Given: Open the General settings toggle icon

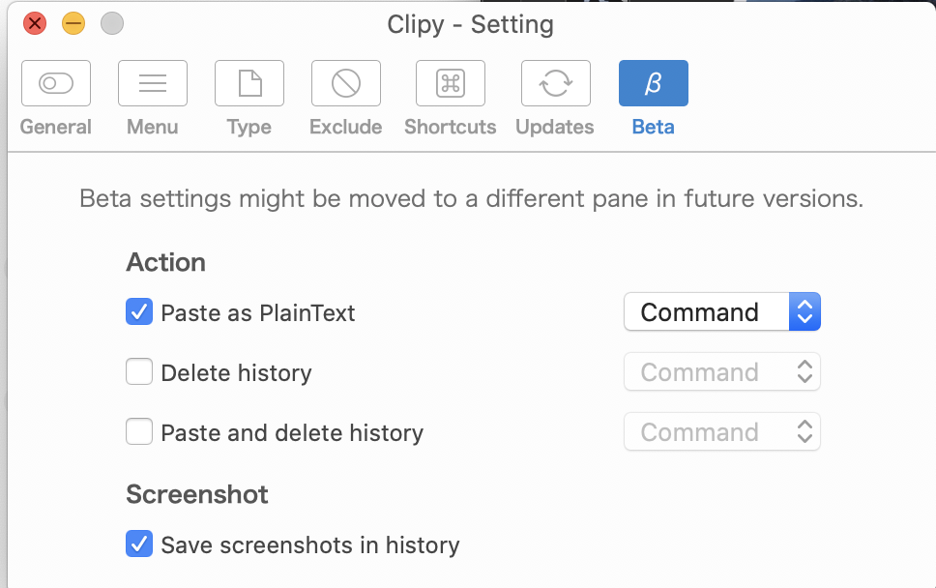Looking at the screenshot, I should point(56,83).
